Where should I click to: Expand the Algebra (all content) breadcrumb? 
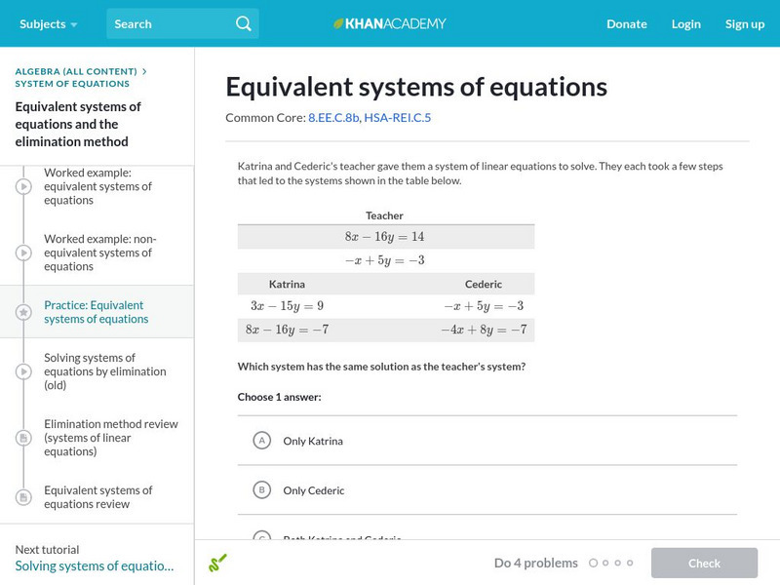76,71
